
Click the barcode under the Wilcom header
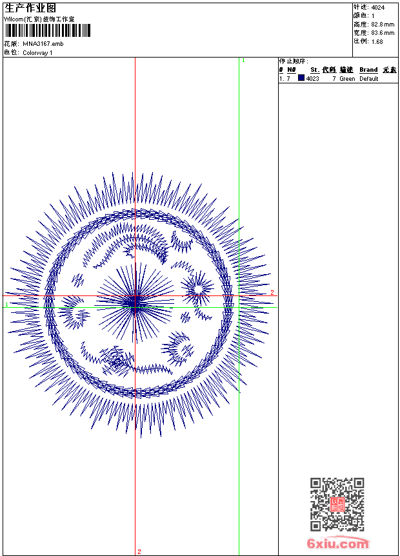pos(48,31)
